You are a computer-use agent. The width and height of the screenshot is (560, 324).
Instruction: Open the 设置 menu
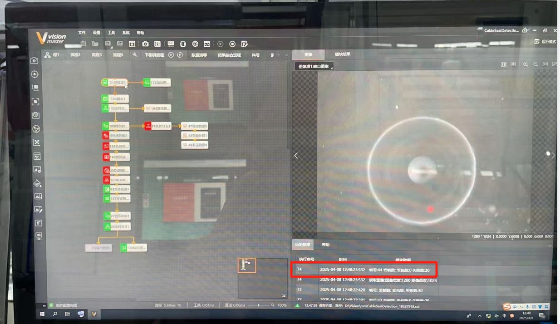[x=97, y=33]
